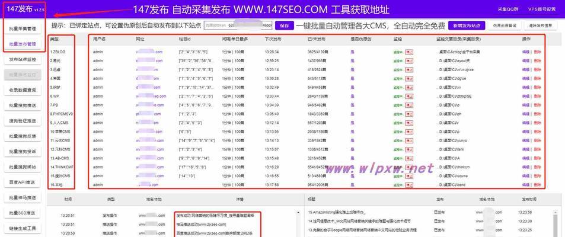This screenshot has width=565, height=237.
Task: Open 批量神马推送 sidebar item
Action: pos(23,198)
